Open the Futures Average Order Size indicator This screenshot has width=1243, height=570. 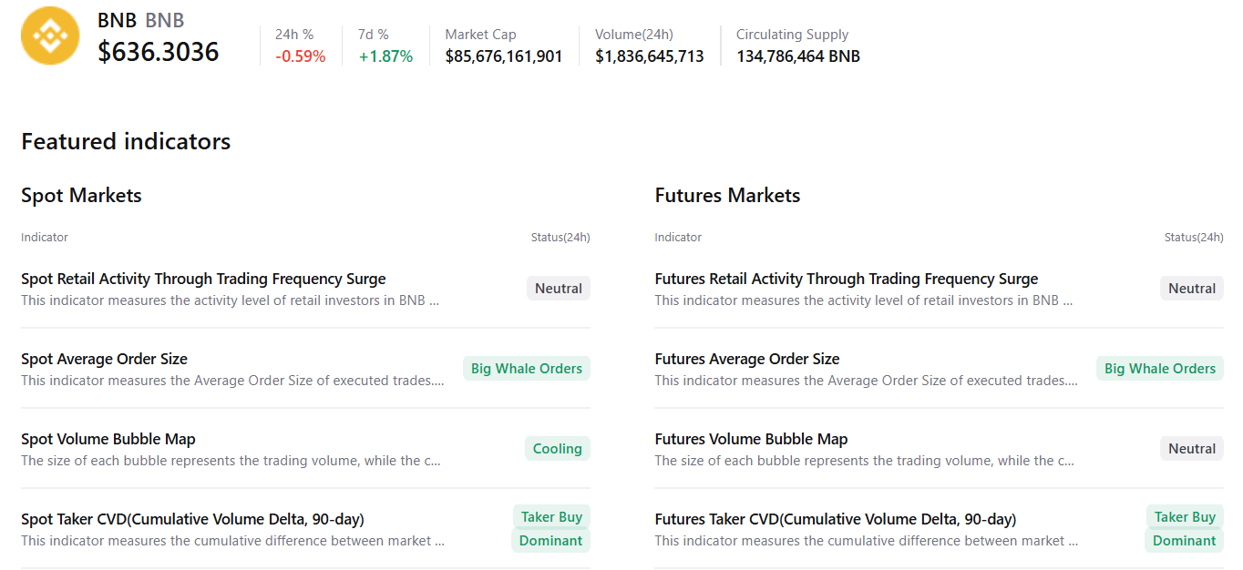(x=746, y=359)
